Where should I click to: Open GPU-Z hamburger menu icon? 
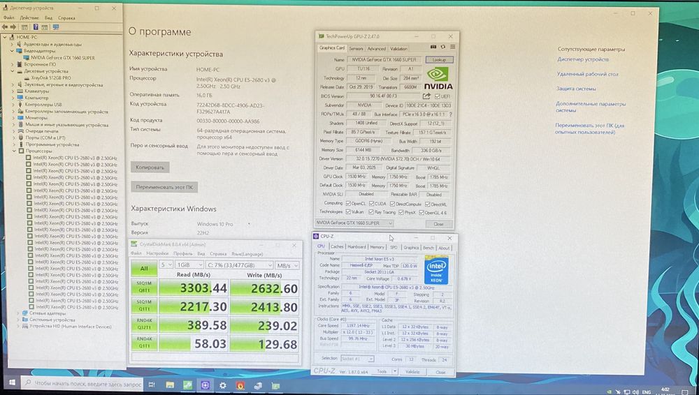point(452,47)
